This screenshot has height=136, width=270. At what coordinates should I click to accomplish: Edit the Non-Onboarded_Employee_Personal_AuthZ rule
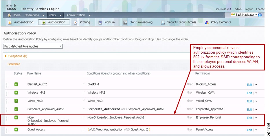point(249,118)
